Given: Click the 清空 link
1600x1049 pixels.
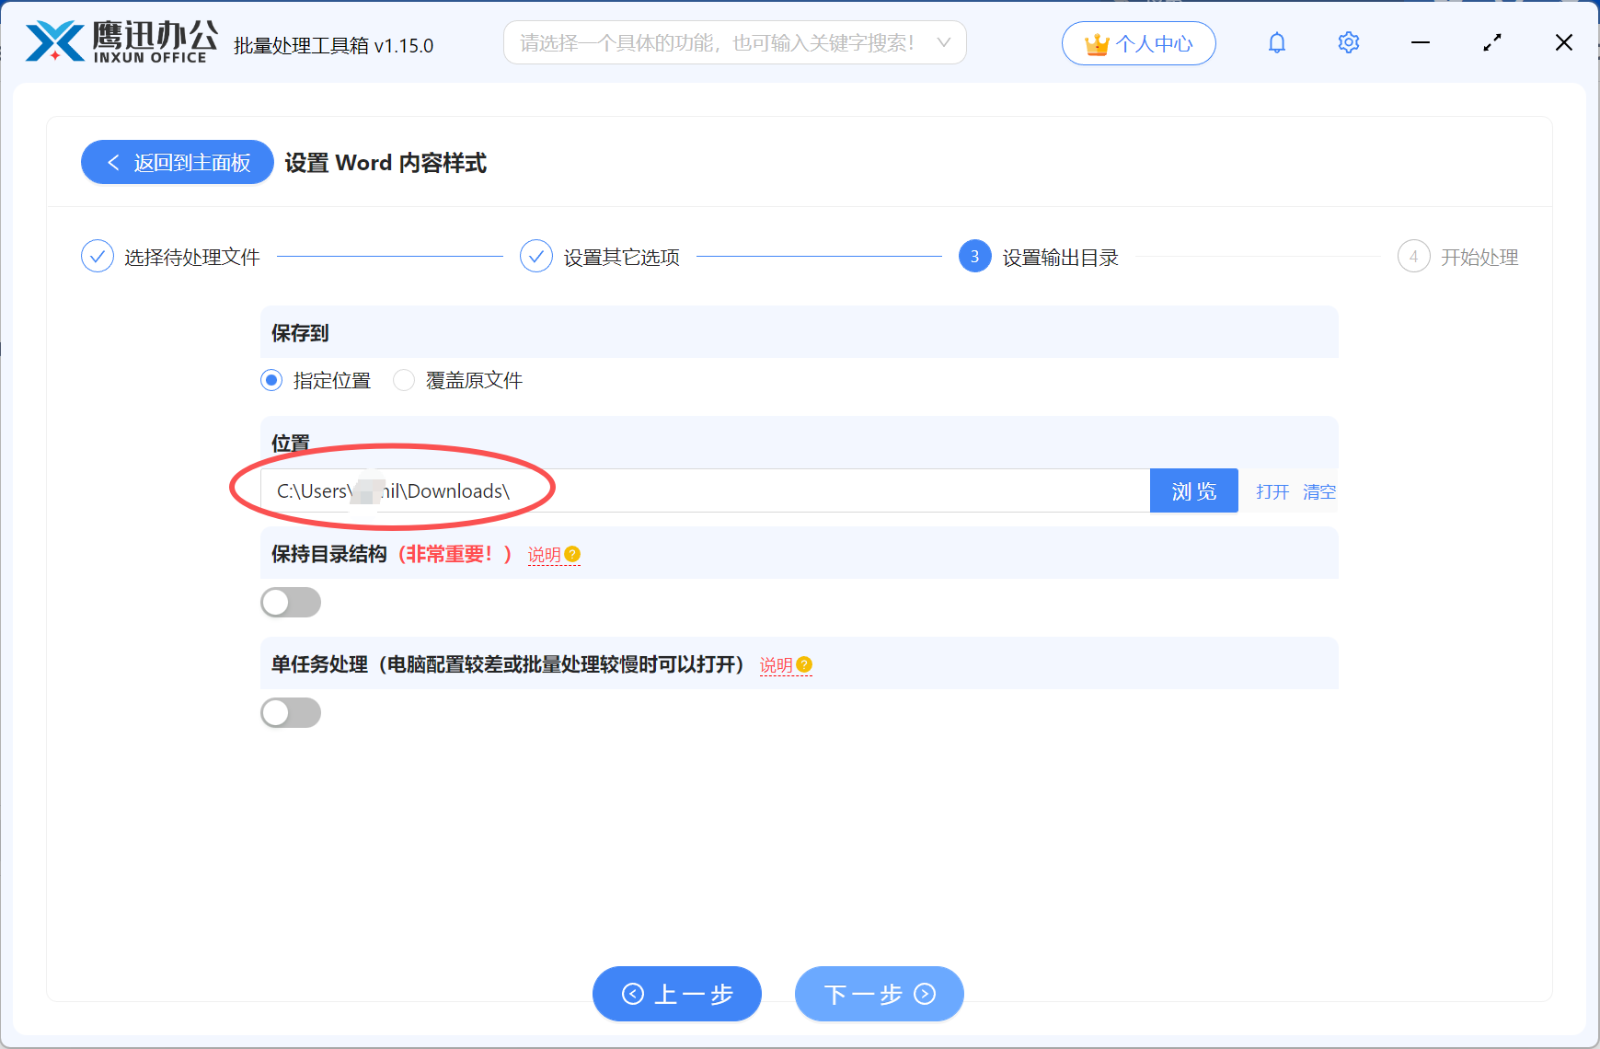Looking at the screenshot, I should [1319, 491].
